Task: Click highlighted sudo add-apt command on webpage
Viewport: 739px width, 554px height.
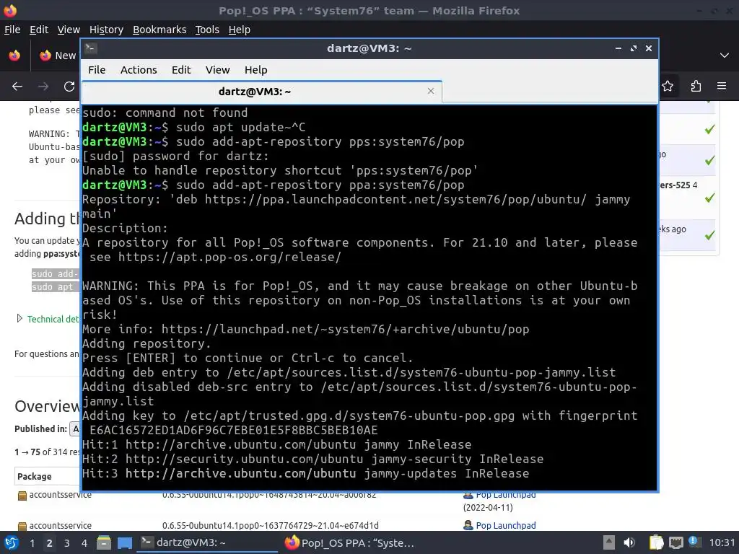Action: 54,273
